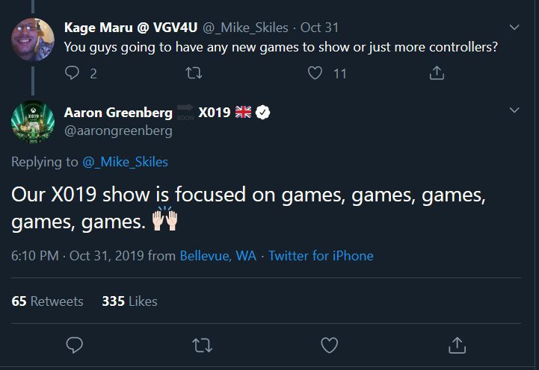
Task: Open Kage Maru's profile picture
Action: tap(33, 40)
